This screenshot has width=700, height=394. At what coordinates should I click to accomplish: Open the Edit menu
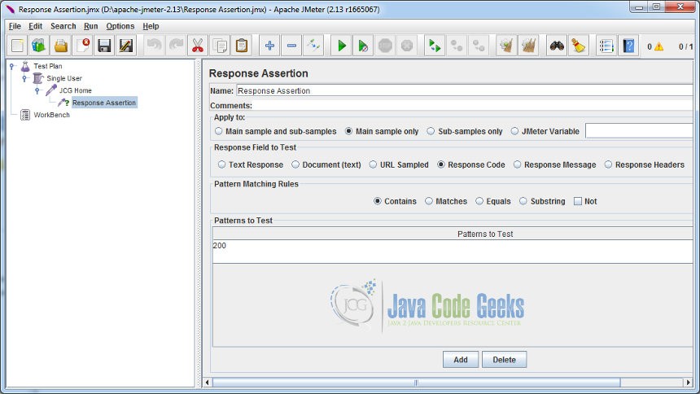tap(35, 26)
